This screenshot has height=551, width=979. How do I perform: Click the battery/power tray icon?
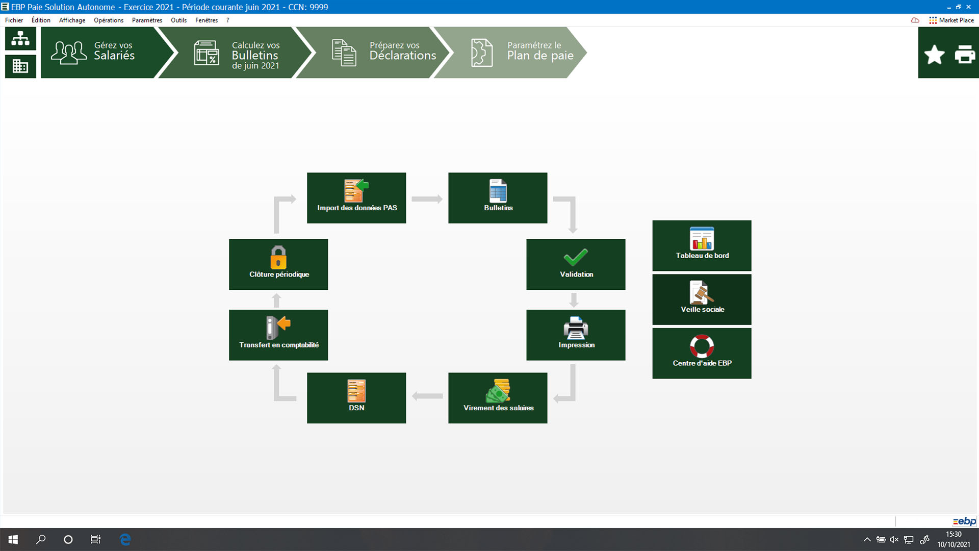tap(881, 540)
